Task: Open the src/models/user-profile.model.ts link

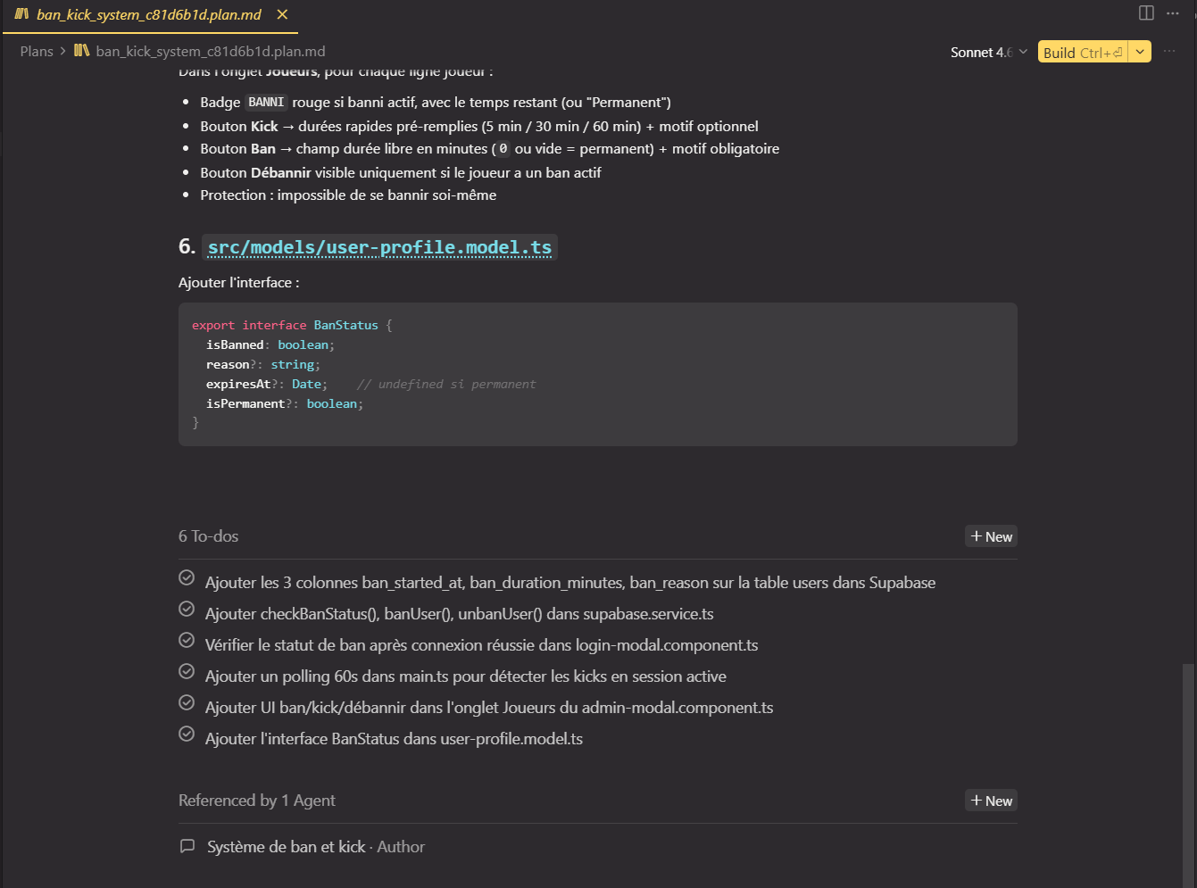Action: point(379,247)
